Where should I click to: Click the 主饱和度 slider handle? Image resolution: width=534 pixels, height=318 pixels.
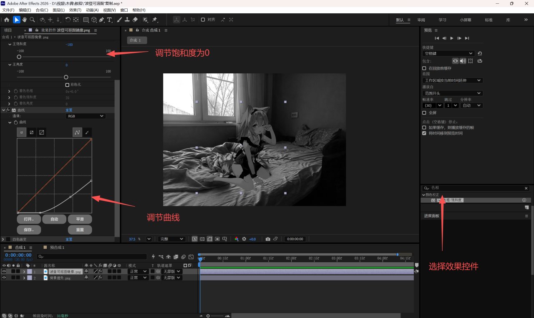(x=19, y=57)
